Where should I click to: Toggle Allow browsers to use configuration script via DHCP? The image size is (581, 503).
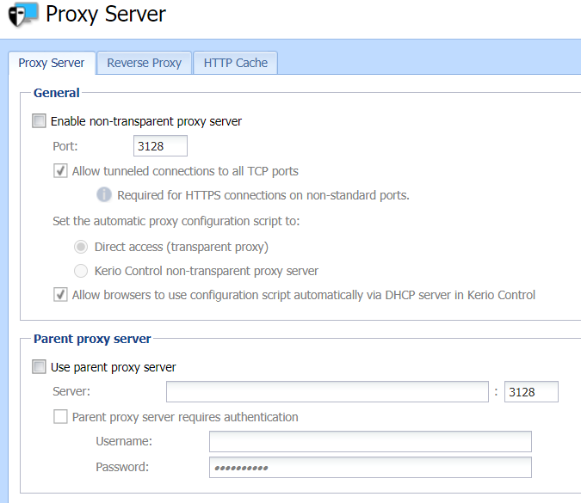60,295
